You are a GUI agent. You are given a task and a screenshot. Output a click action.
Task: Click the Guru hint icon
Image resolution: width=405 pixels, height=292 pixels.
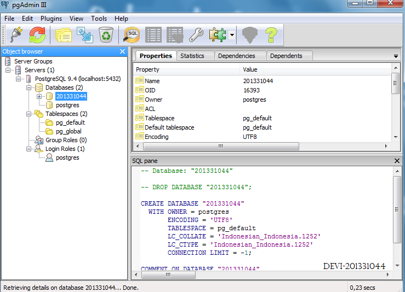pos(250,35)
